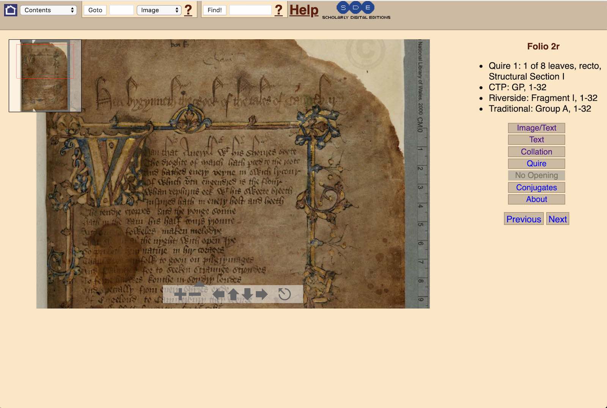Click the home icon in the toolbar
The height and width of the screenshot is (408, 607).
point(10,10)
